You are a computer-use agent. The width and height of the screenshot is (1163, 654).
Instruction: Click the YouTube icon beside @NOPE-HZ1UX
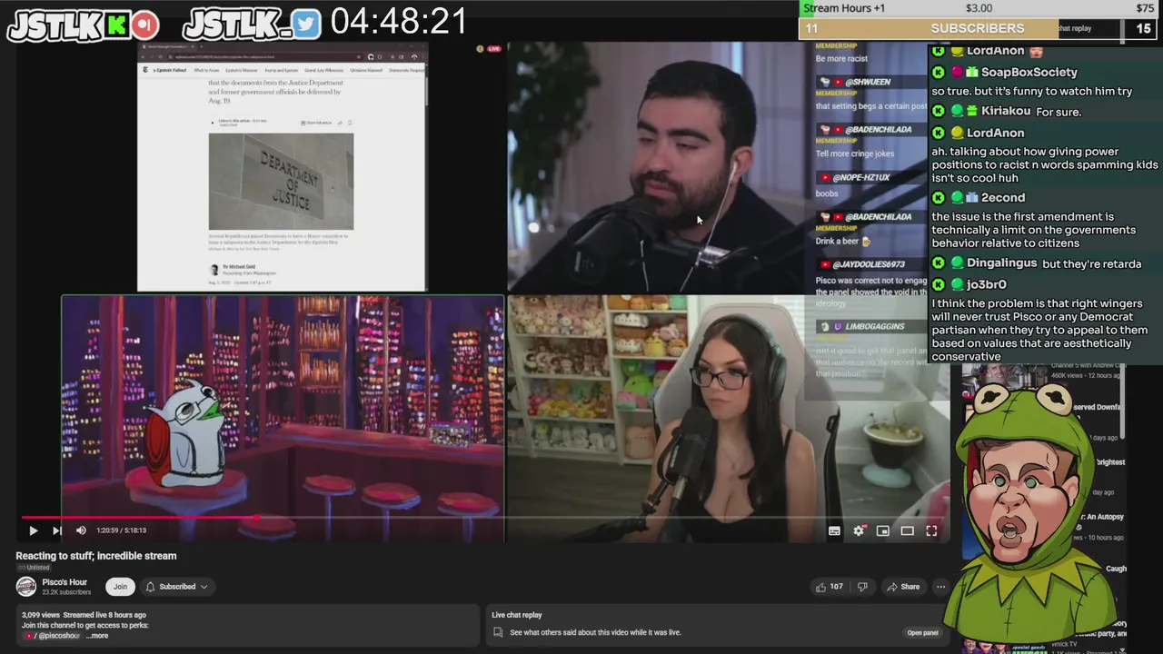pyautogui.click(x=824, y=177)
